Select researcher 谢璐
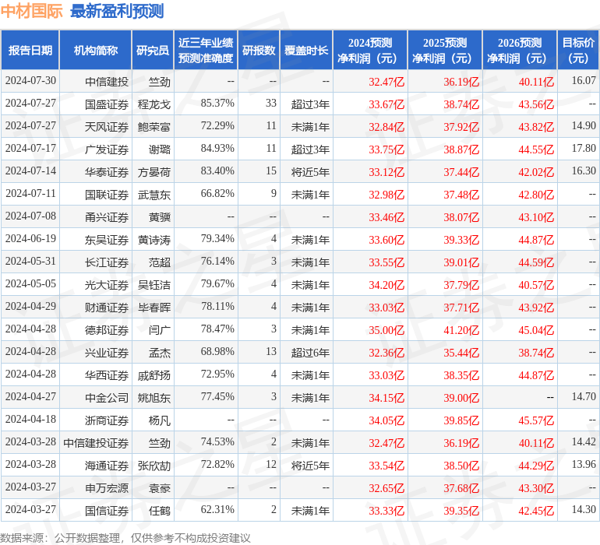600x545 pixels. click(x=160, y=149)
